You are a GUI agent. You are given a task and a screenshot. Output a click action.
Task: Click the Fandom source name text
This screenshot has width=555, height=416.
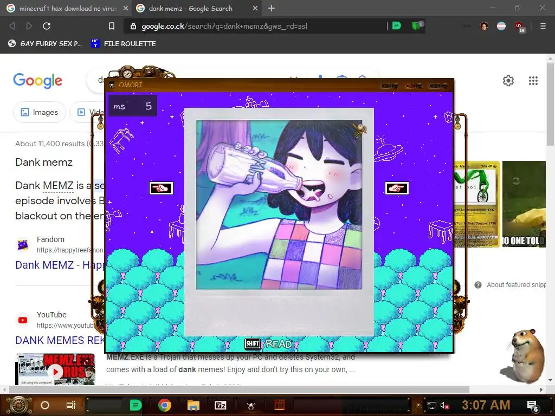pyautogui.click(x=50, y=239)
